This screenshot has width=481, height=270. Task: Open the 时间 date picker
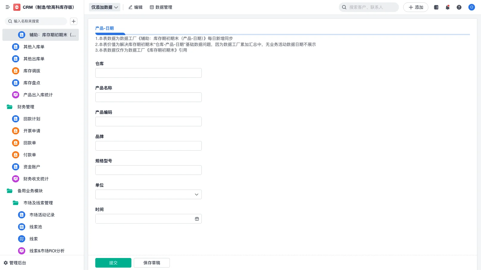click(x=197, y=219)
